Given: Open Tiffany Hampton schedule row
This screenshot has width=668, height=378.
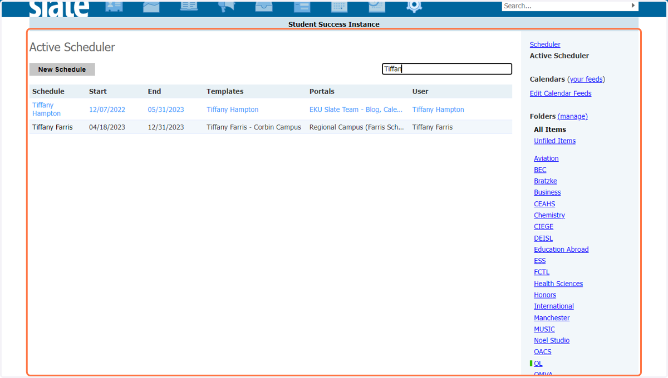Looking at the screenshot, I should click(x=271, y=110).
